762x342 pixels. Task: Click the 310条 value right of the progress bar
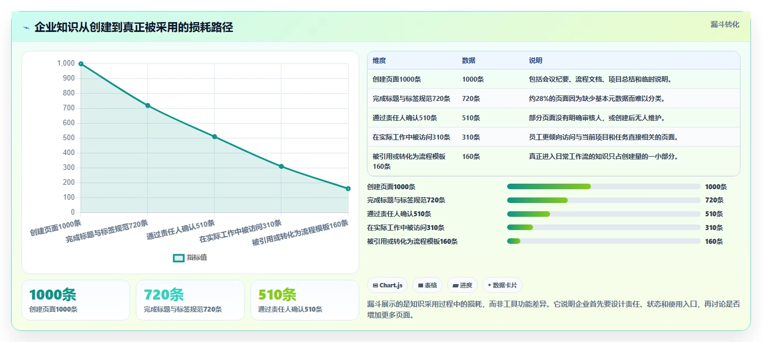tap(714, 228)
